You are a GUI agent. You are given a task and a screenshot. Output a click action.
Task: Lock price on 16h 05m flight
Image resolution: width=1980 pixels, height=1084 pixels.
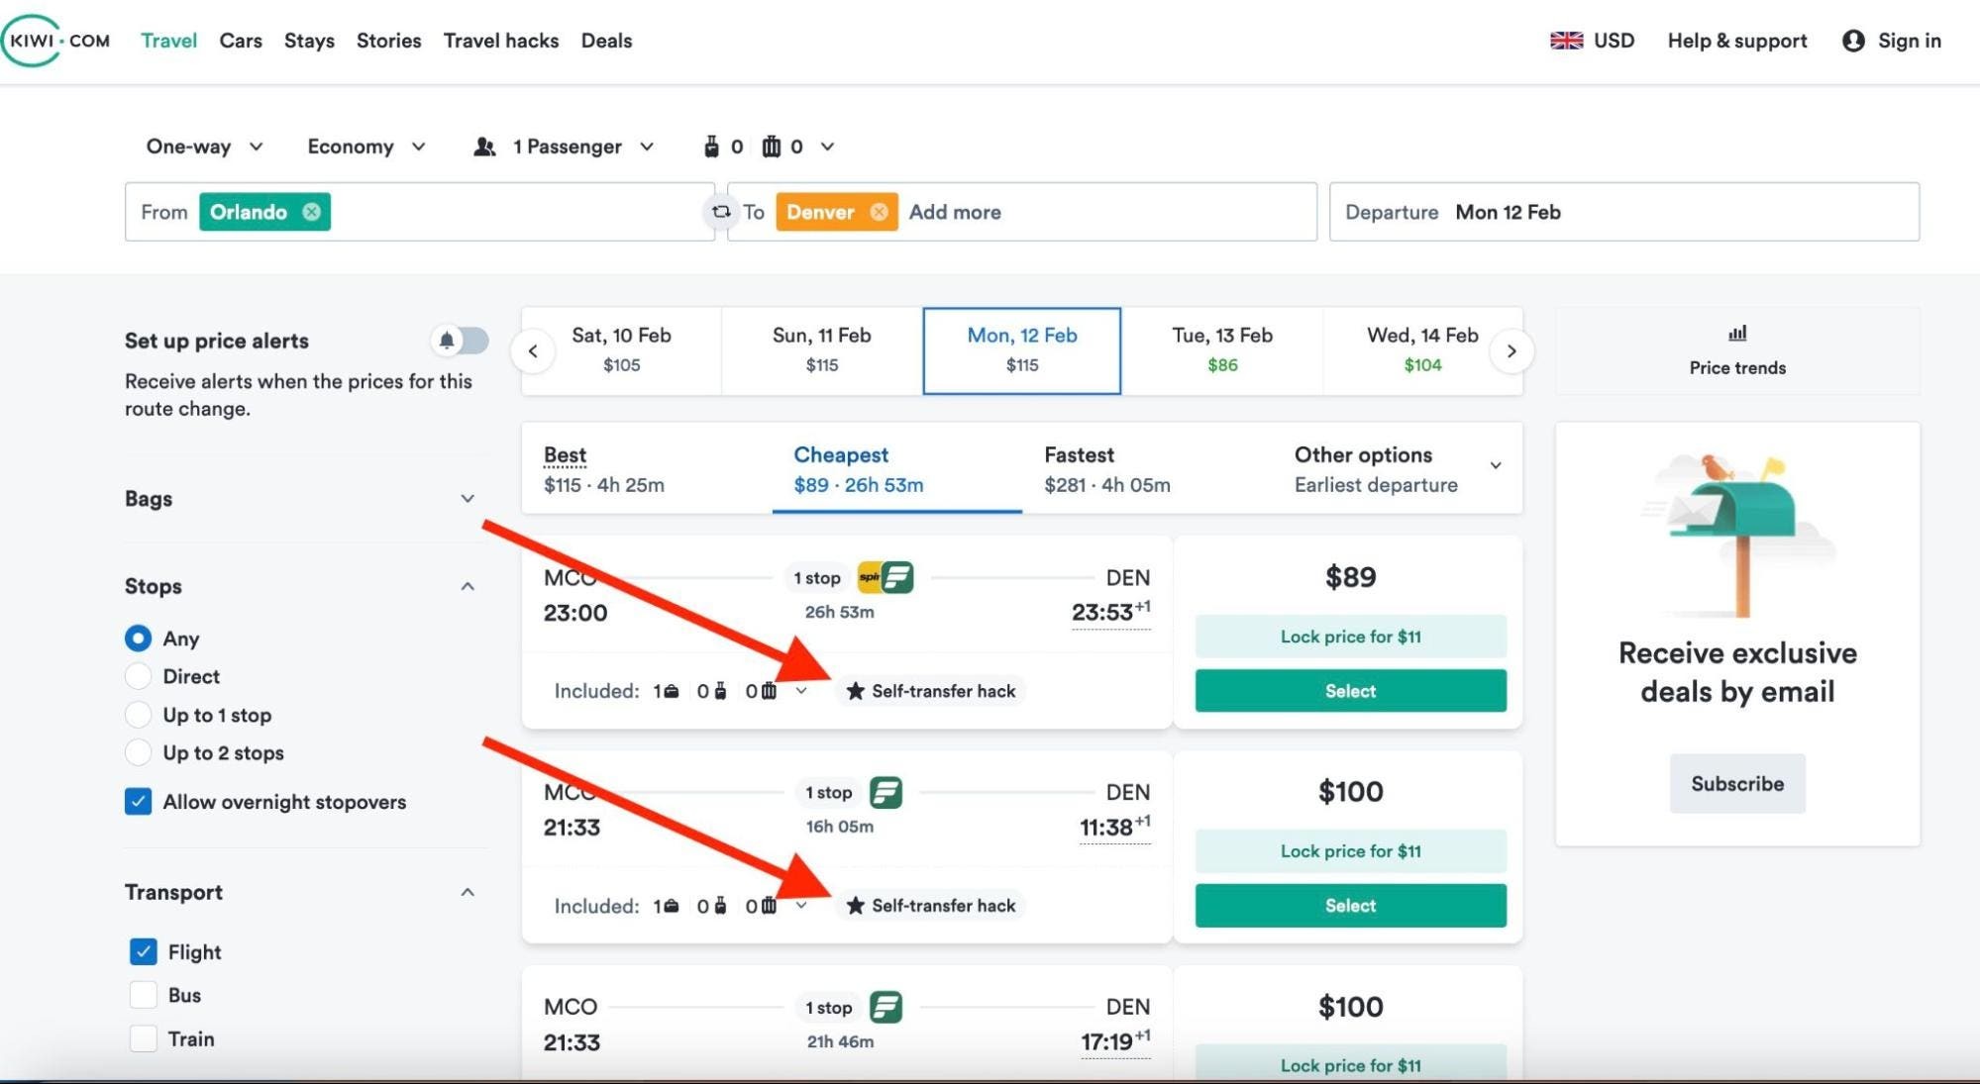pos(1351,851)
